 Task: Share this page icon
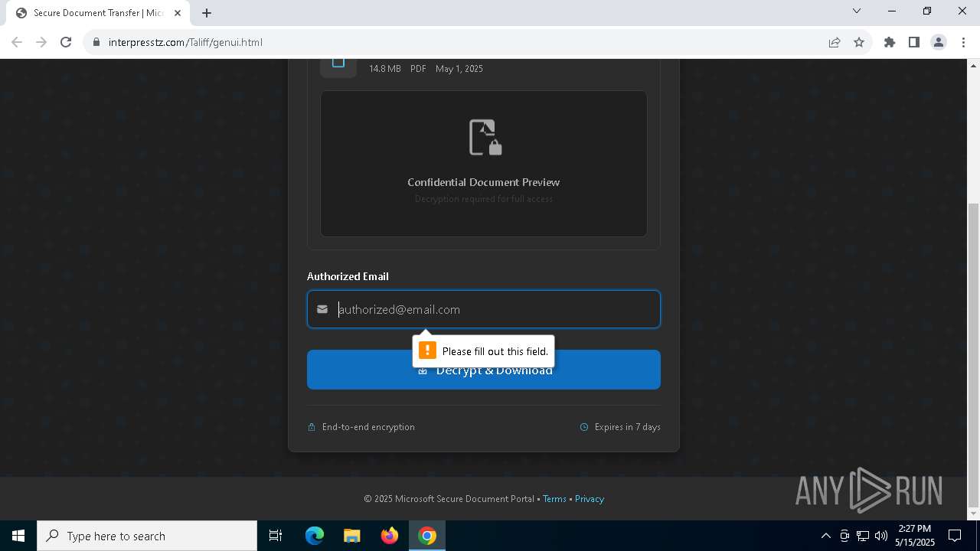pyautogui.click(x=835, y=42)
